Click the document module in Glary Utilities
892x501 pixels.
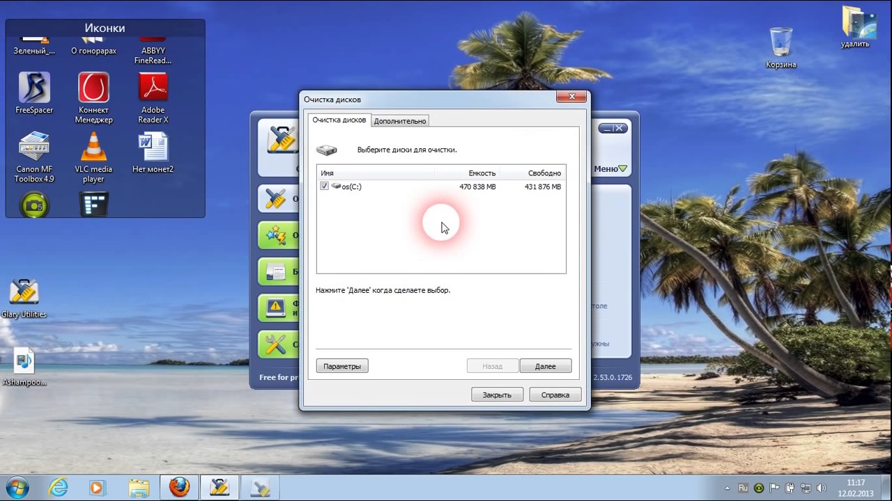[278, 271]
